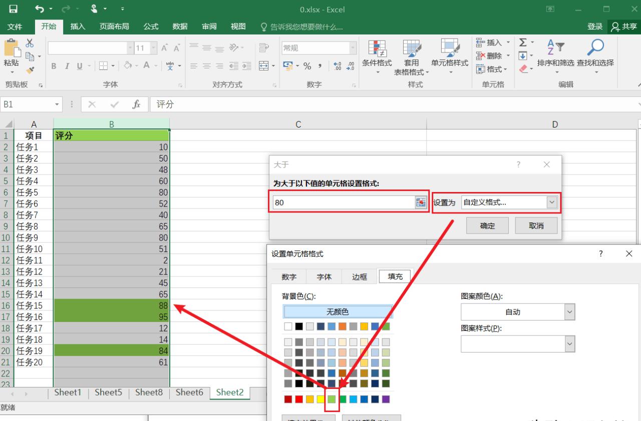The height and width of the screenshot is (421, 641).
Task: Pick the bright red standard color swatch
Action: tap(298, 399)
